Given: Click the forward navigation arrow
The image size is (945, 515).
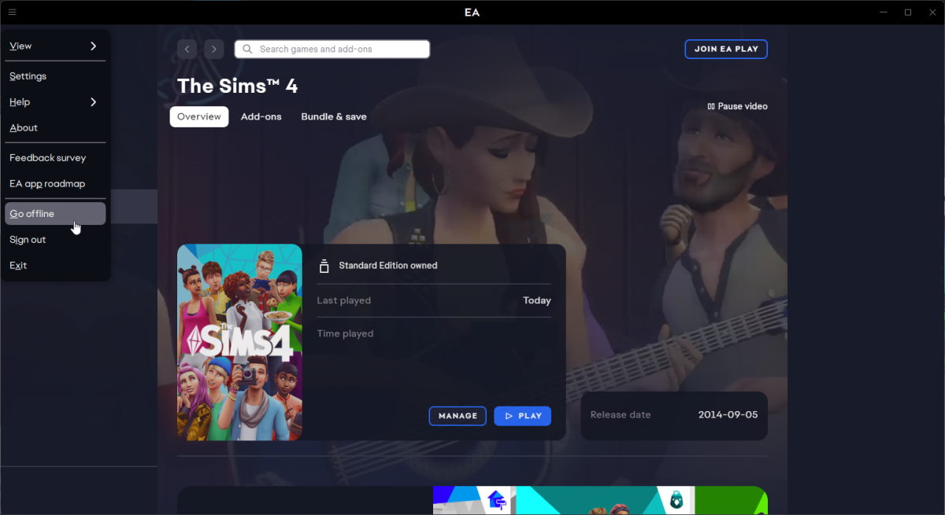Looking at the screenshot, I should pos(213,49).
